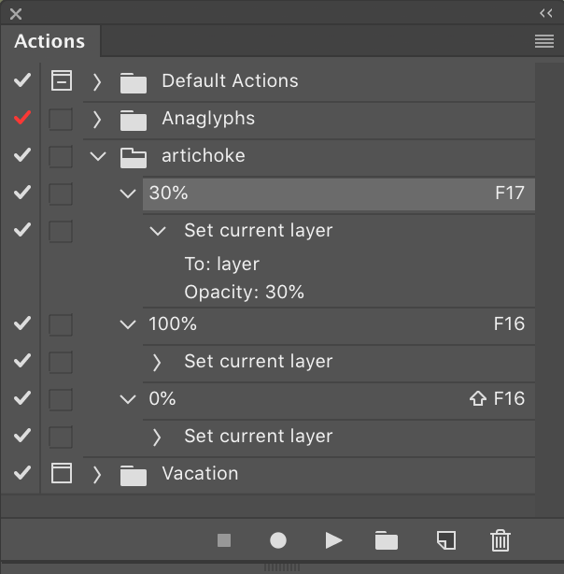Uncheck the artichoke set checkmark
The height and width of the screenshot is (574, 564).
22,155
